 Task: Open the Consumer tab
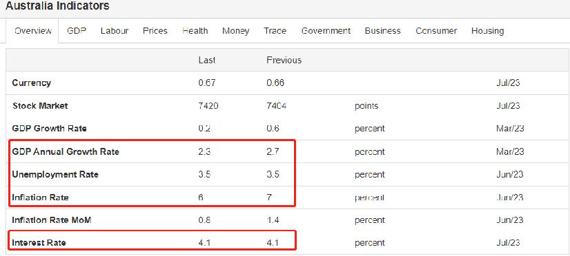(436, 31)
